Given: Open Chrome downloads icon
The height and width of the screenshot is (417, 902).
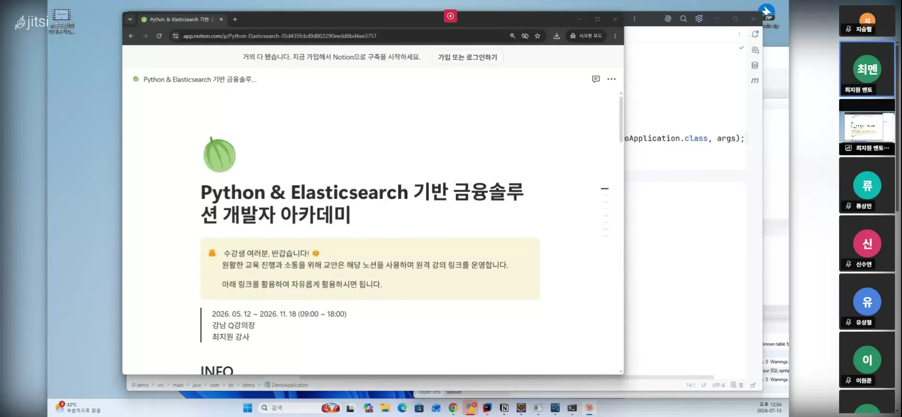Looking at the screenshot, I should point(557,36).
